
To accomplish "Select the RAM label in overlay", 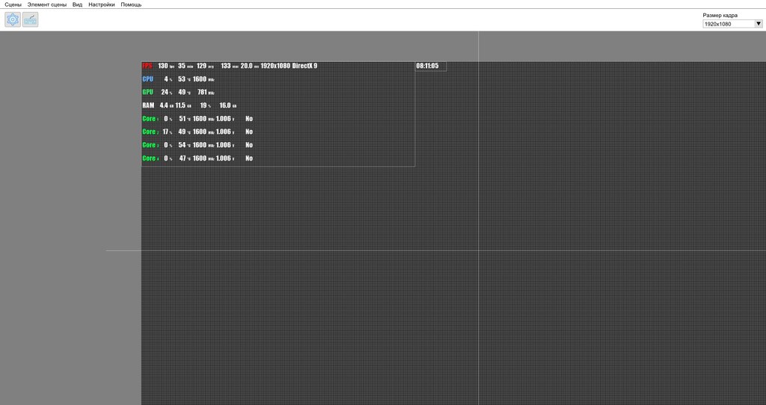I will click(x=148, y=105).
